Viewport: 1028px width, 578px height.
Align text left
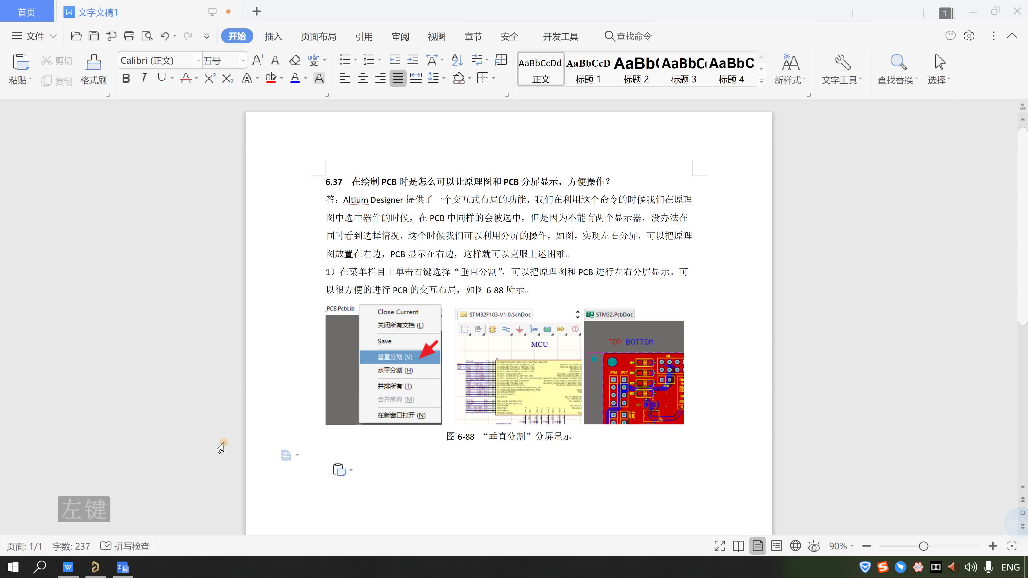345,78
